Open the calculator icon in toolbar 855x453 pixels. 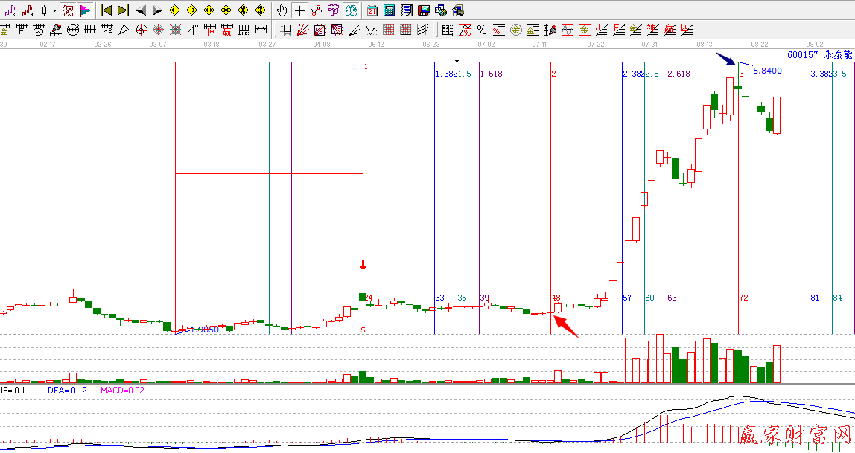click(x=389, y=10)
